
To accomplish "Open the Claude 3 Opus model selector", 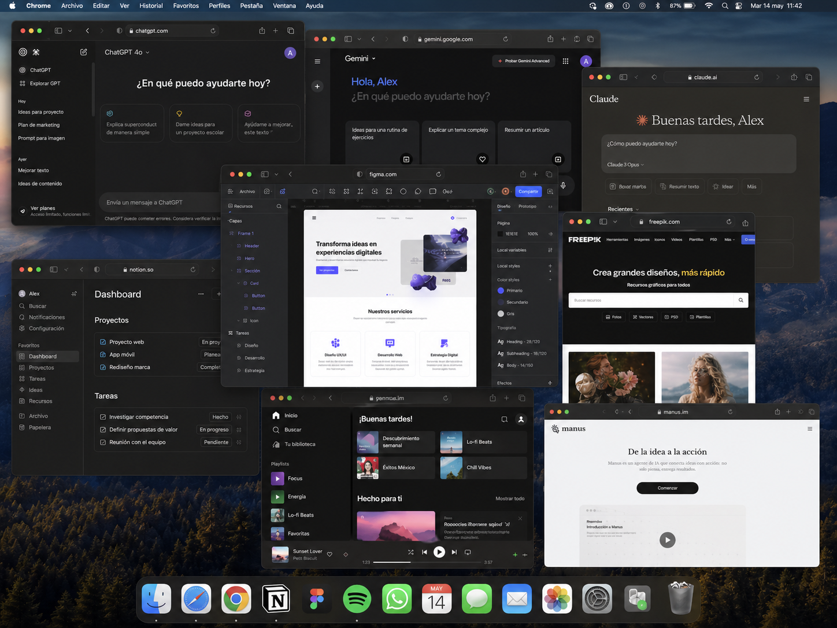I will coord(625,165).
